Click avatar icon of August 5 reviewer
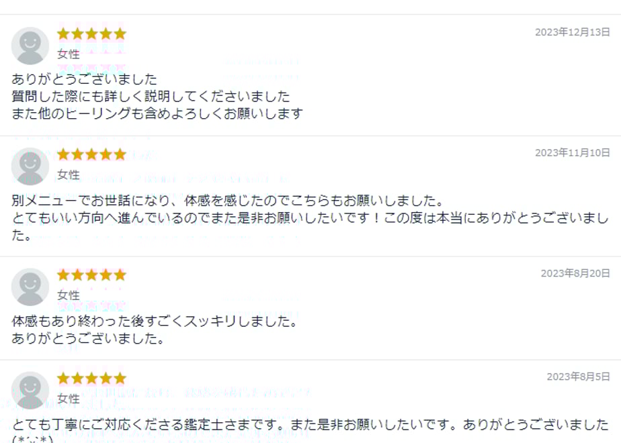 pos(30,391)
